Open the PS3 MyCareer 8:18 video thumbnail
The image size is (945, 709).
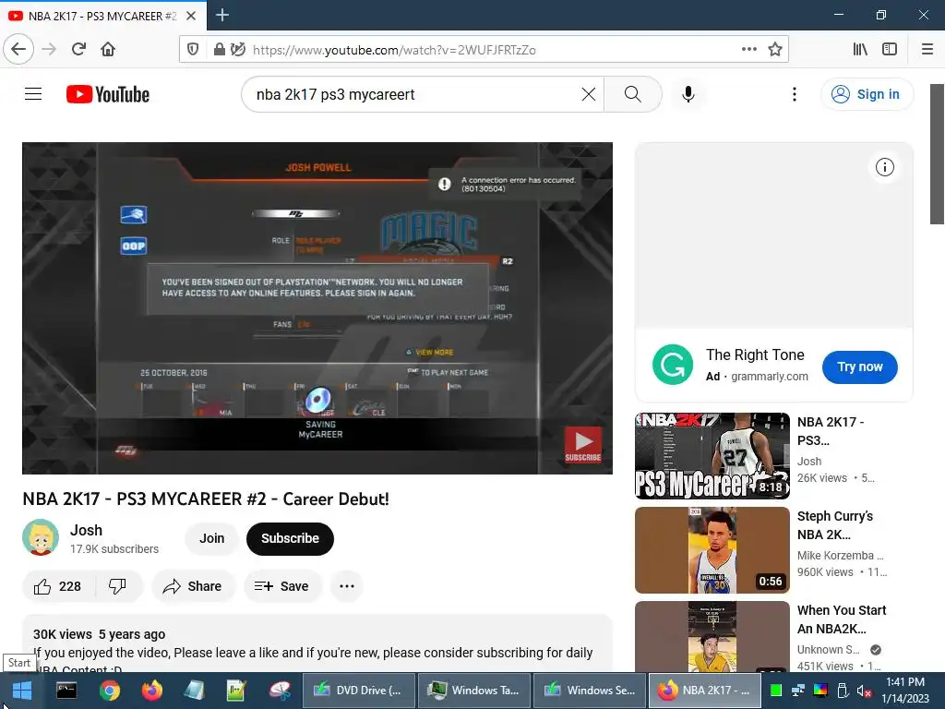coord(712,456)
